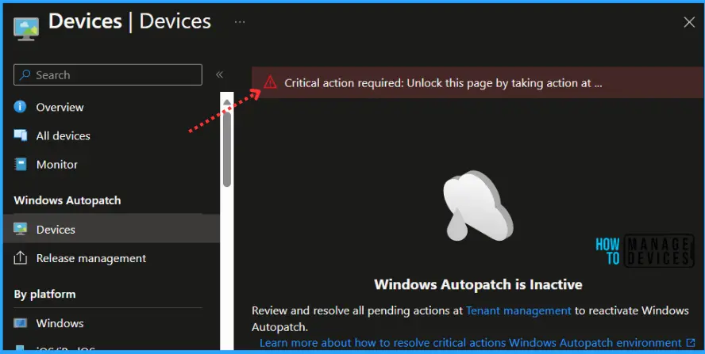Open the more options ellipsis menu

pos(240,21)
